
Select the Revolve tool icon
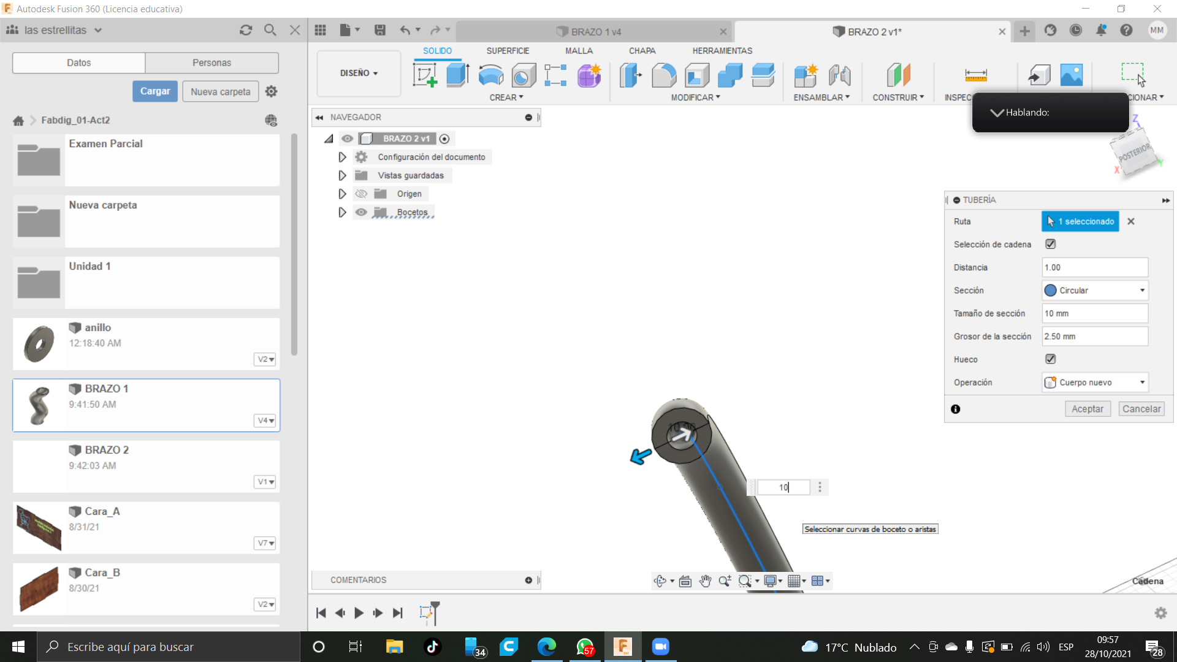click(490, 75)
